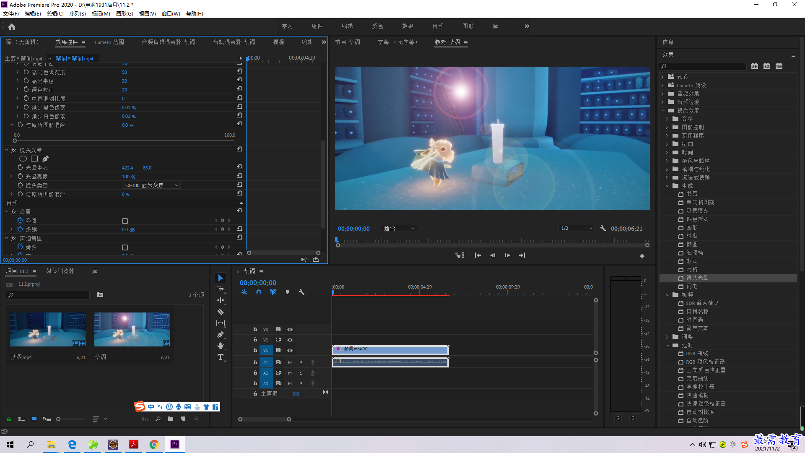Open 镜头类型 dropdown
This screenshot has height=453, width=805.
tap(151, 185)
